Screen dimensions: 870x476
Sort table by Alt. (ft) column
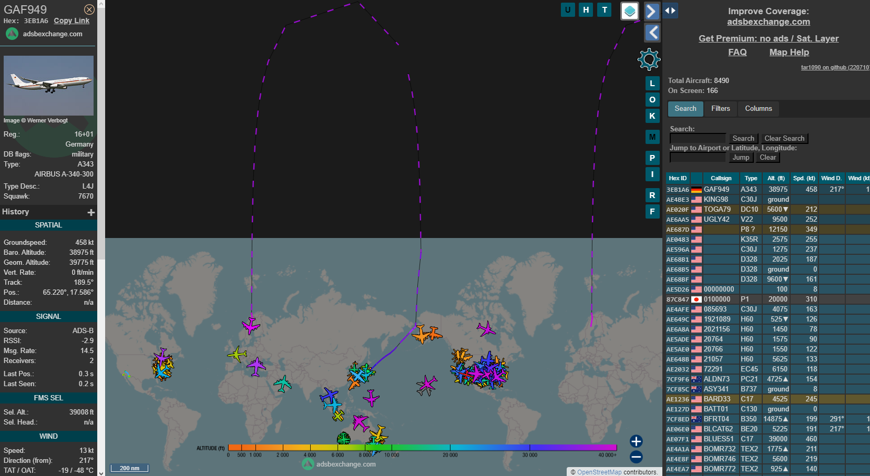(x=776, y=178)
